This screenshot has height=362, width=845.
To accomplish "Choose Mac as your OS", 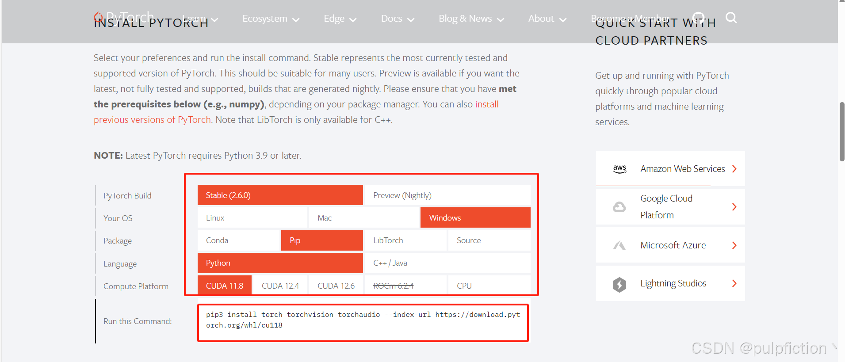I will 363,217.
